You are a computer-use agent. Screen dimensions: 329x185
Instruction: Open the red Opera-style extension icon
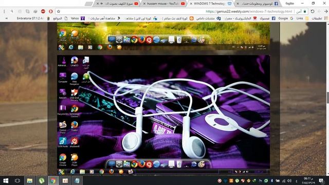coord(50,11)
